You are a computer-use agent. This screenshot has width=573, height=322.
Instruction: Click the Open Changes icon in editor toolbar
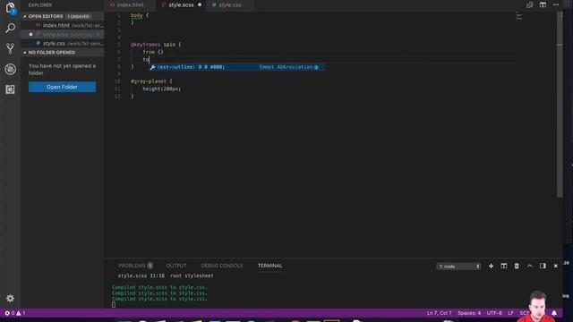(529, 4)
